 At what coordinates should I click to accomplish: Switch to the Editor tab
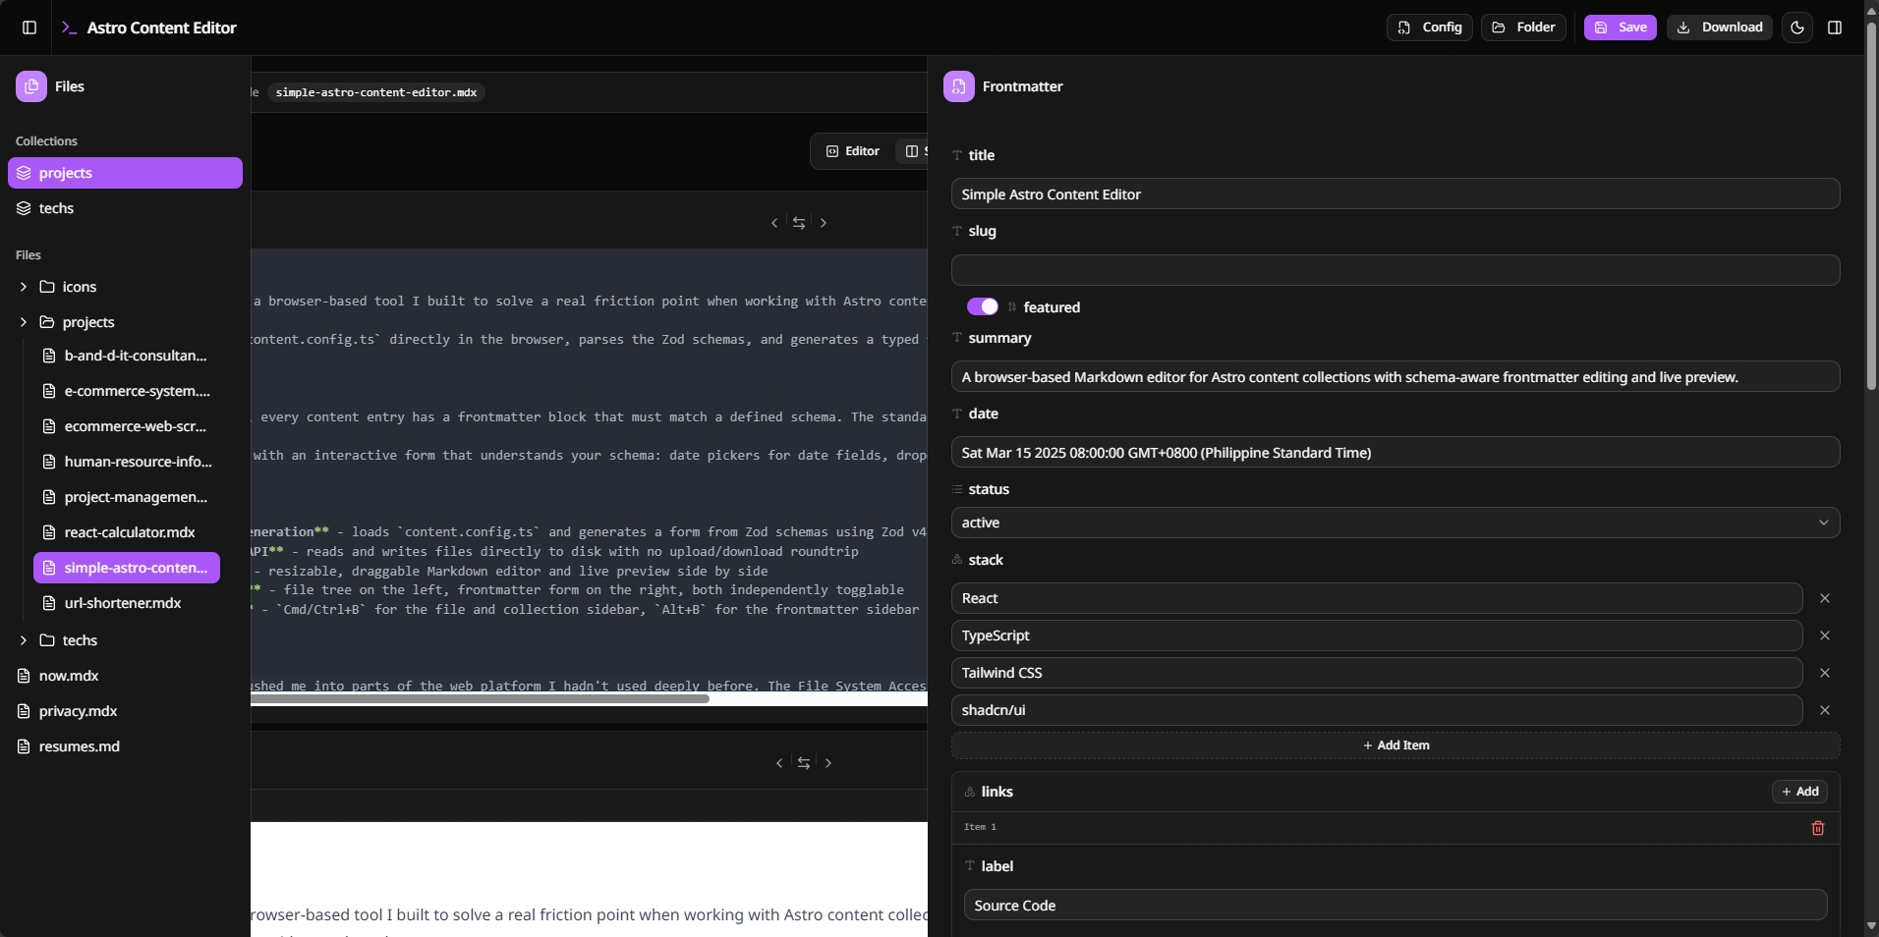tap(851, 150)
